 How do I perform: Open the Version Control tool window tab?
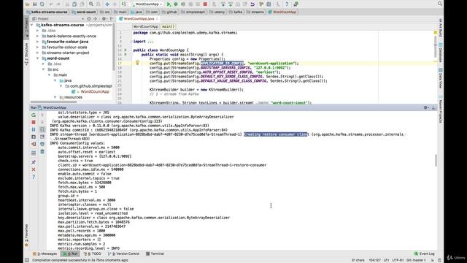[x=123, y=254]
